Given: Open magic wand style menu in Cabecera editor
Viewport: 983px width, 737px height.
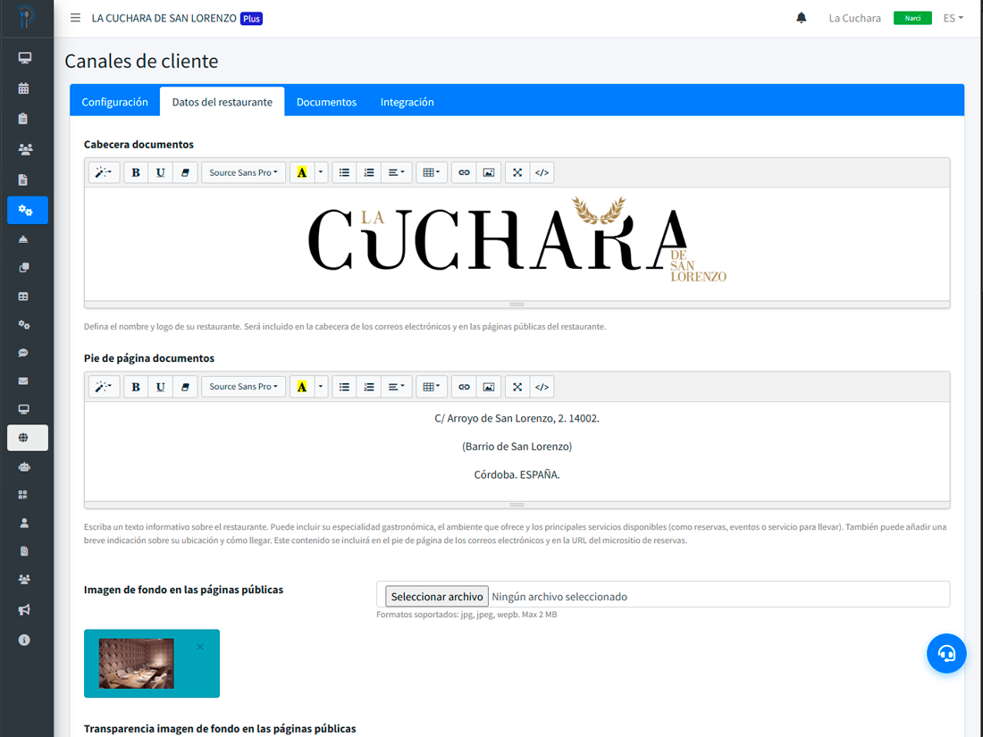Looking at the screenshot, I should [104, 172].
